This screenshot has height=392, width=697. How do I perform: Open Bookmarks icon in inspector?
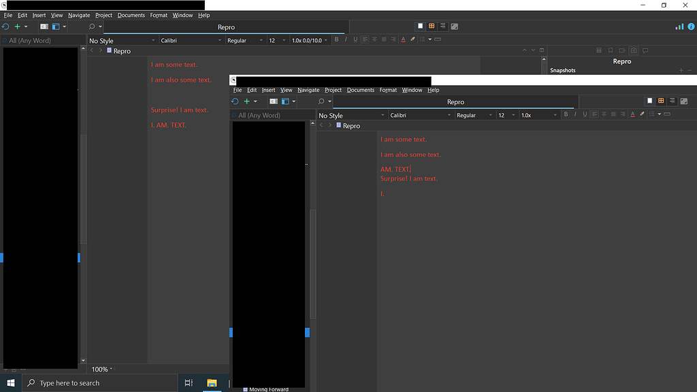click(611, 50)
